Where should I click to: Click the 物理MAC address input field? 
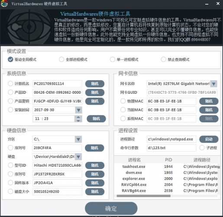point(171,101)
